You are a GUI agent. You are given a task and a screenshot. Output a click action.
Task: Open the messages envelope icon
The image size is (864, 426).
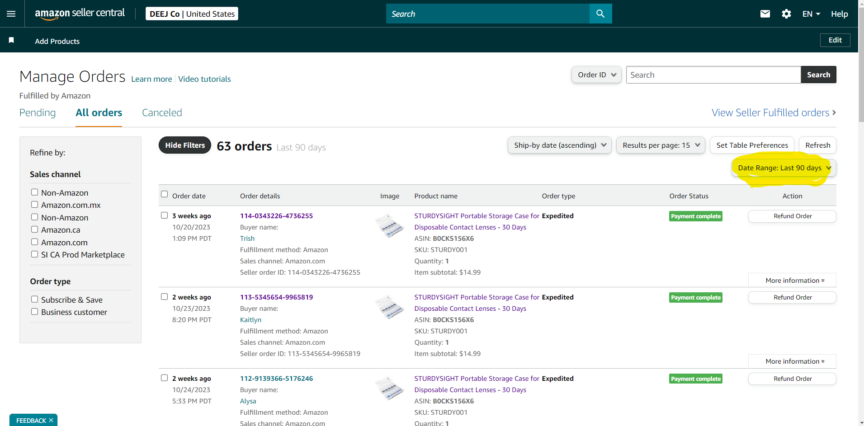[765, 14]
